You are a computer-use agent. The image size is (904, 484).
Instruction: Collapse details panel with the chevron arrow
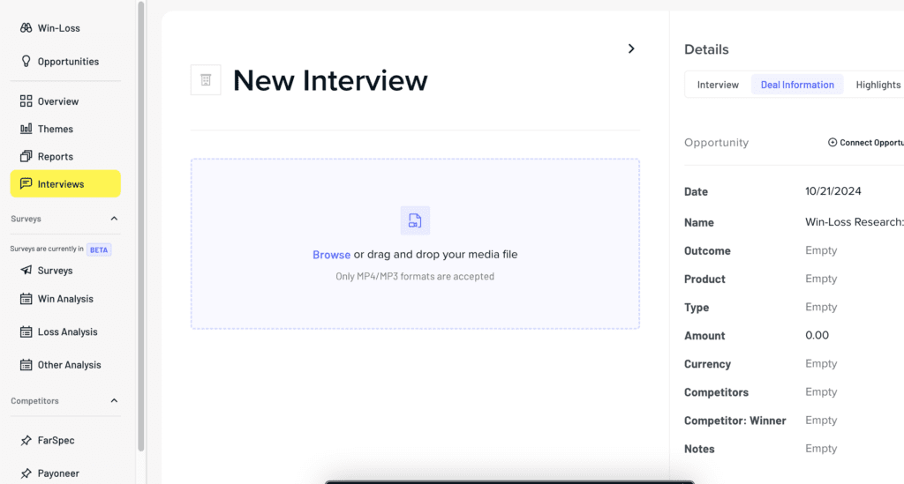[631, 48]
